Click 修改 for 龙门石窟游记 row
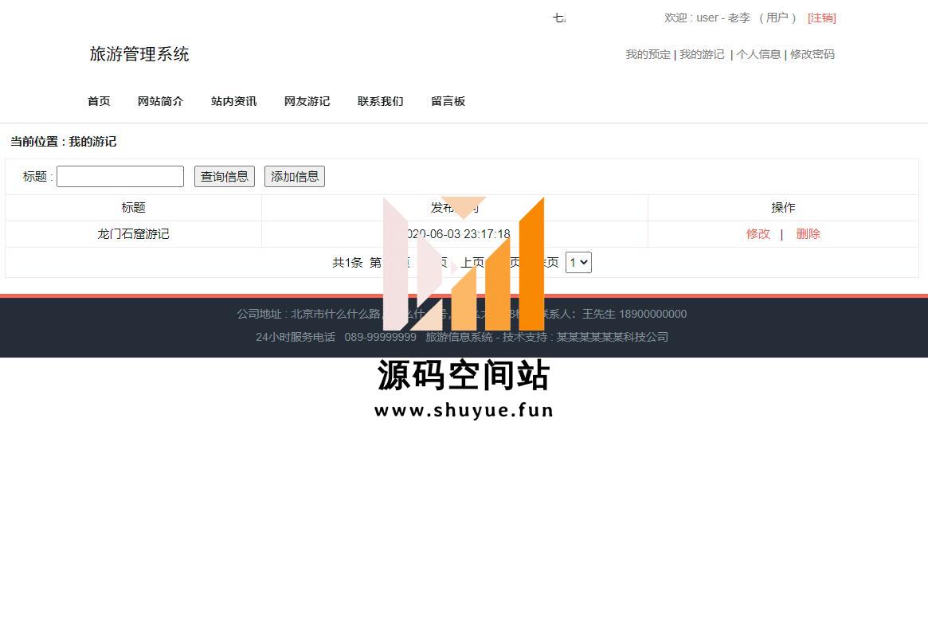The width and height of the screenshot is (928, 618). pos(758,234)
